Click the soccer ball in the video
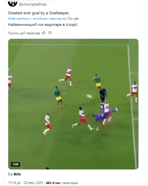Screen dimensions: 148x186 point(89,96)
